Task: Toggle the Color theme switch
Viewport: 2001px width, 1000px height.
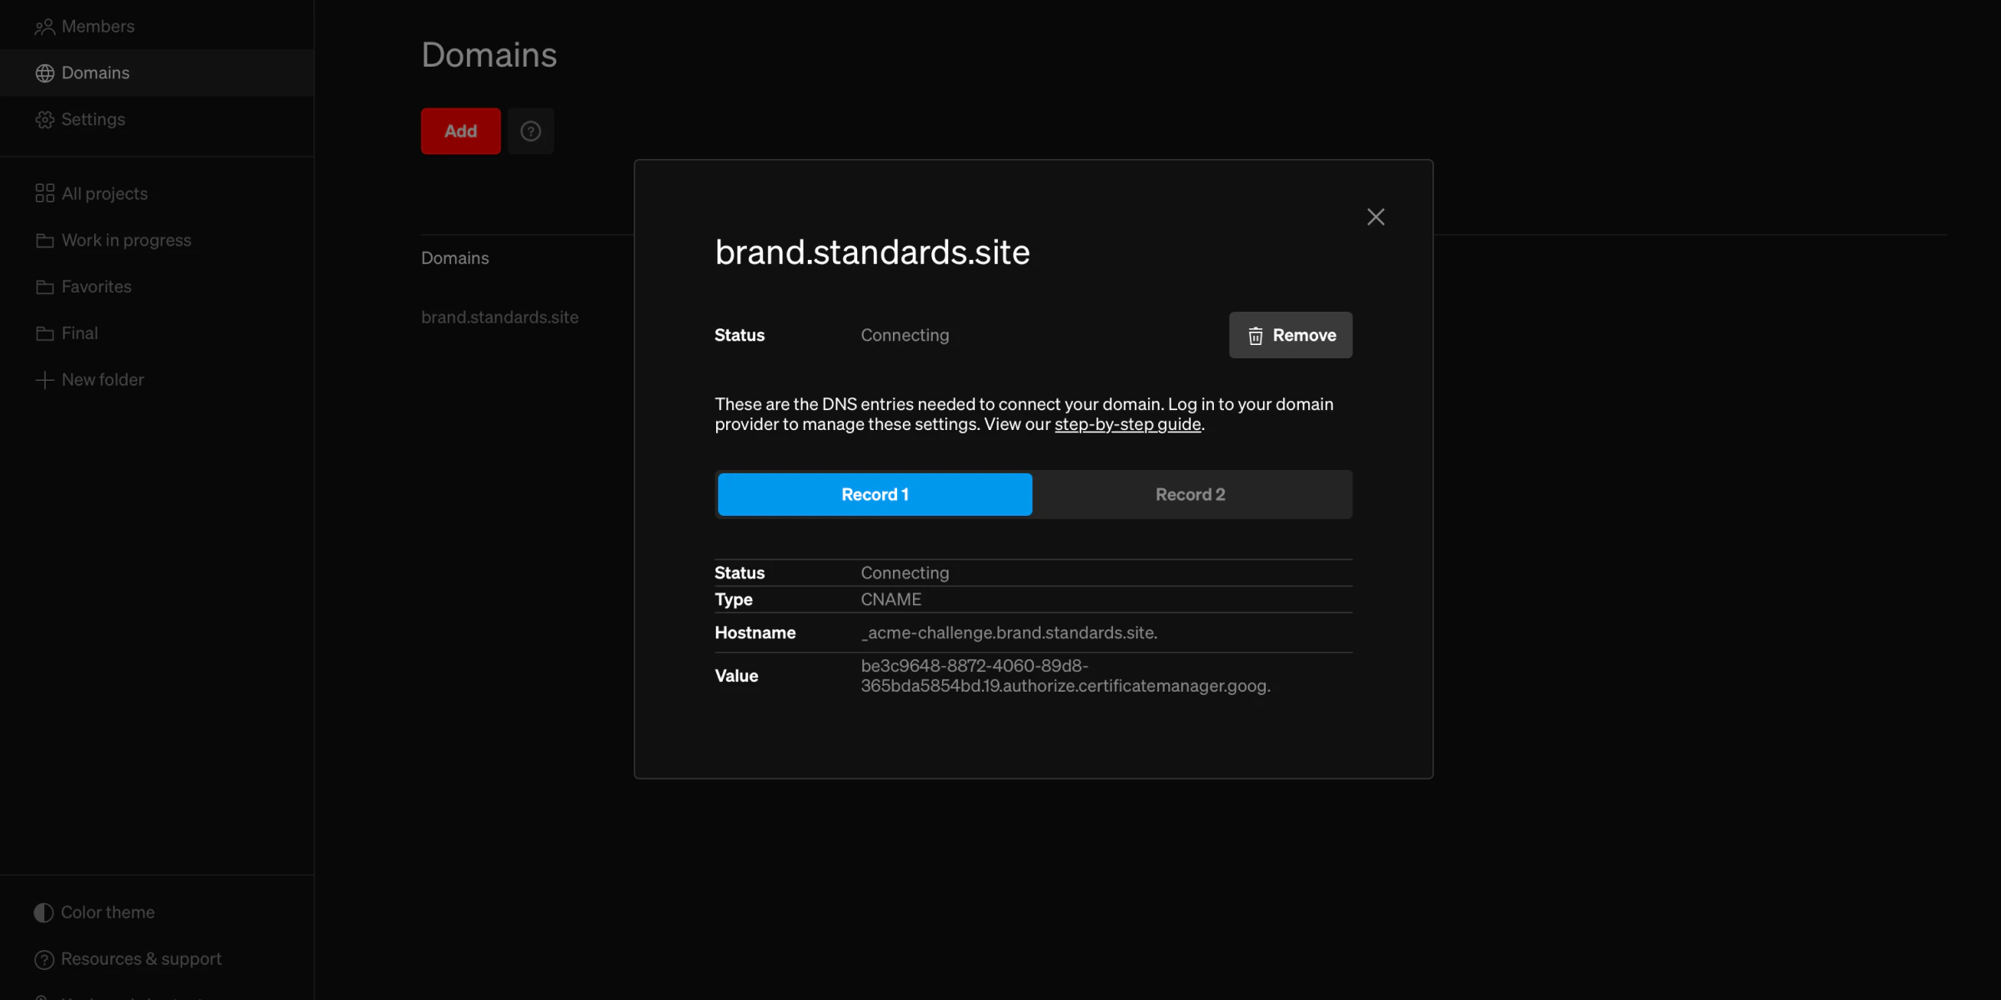Action: coord(43,912)
